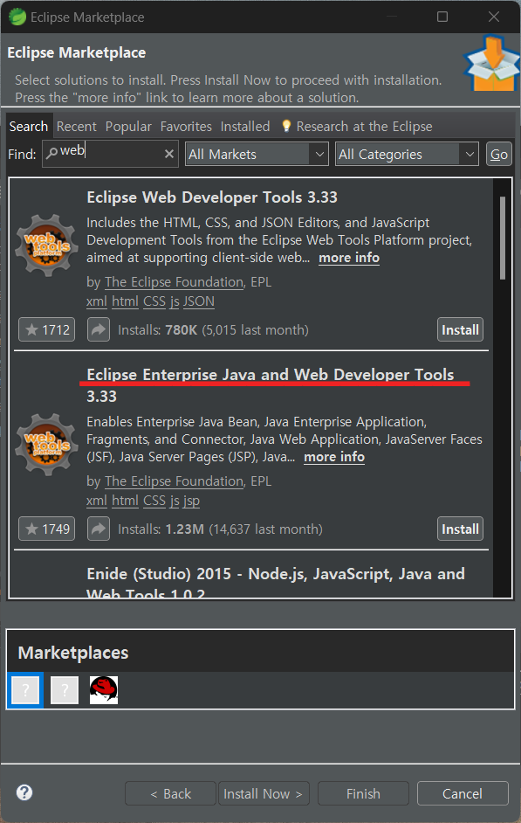Click the js tag in second entry
This screenshot has height=823, width=521.
pyautogui.click(x=175, y=501)
